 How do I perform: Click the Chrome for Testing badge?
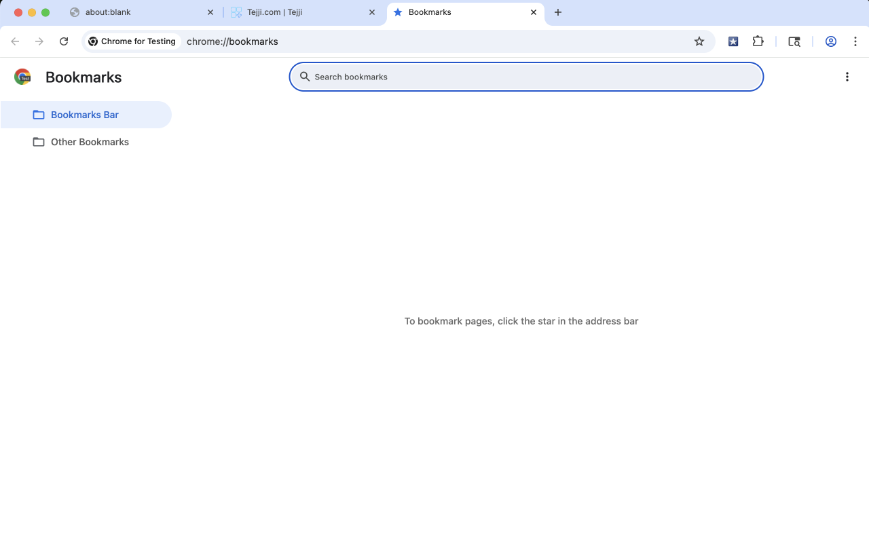click(133, 41)
